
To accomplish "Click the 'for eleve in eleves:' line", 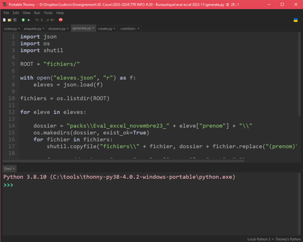I will (53, 112).
